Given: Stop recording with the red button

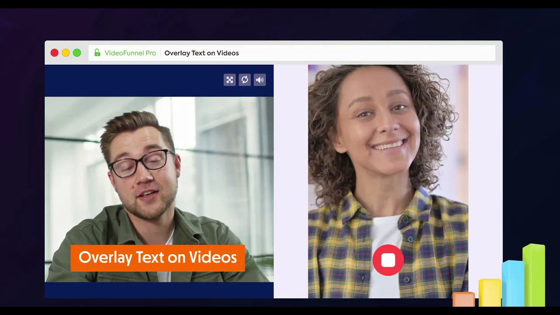Looking at the screenshot, I should tap(388, 260).
